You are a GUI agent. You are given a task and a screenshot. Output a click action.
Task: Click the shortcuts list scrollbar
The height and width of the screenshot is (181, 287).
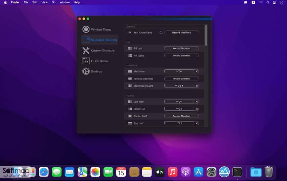pos(206,35)
